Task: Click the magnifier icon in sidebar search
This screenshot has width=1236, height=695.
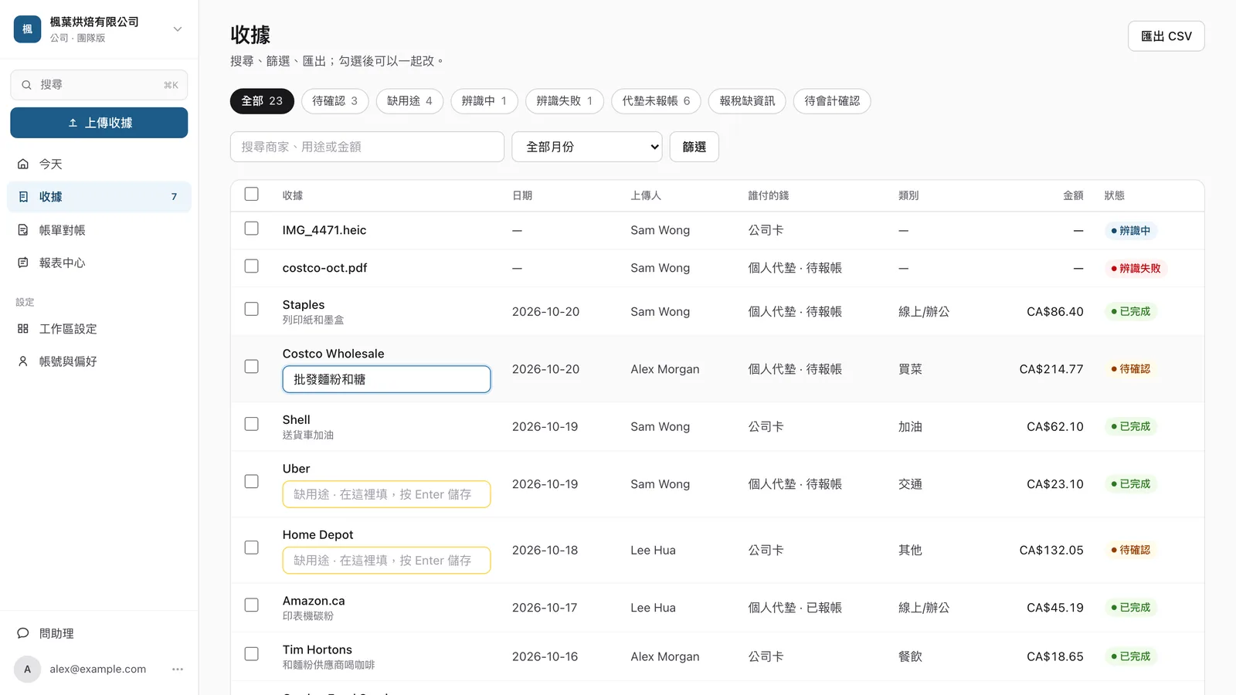Action: [26, 85]
